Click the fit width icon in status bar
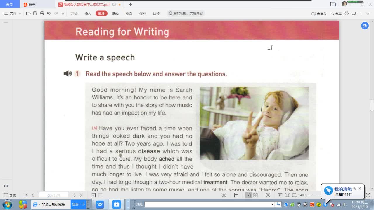Screen dimensions: 374x210 [x=236, y=195]
